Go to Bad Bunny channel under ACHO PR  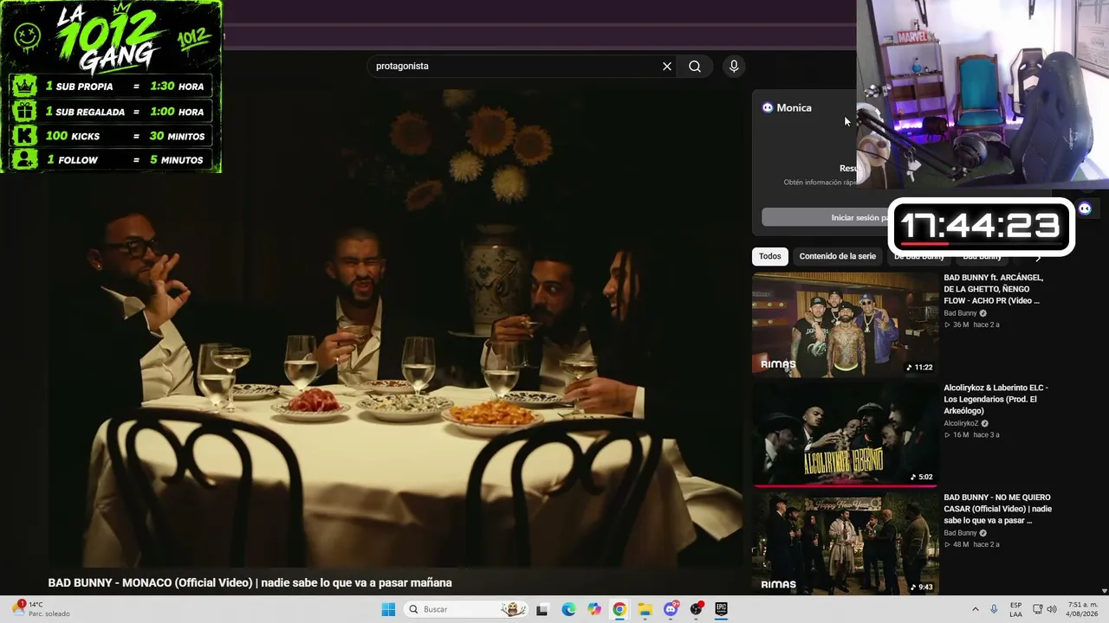(x=960, y=313)
